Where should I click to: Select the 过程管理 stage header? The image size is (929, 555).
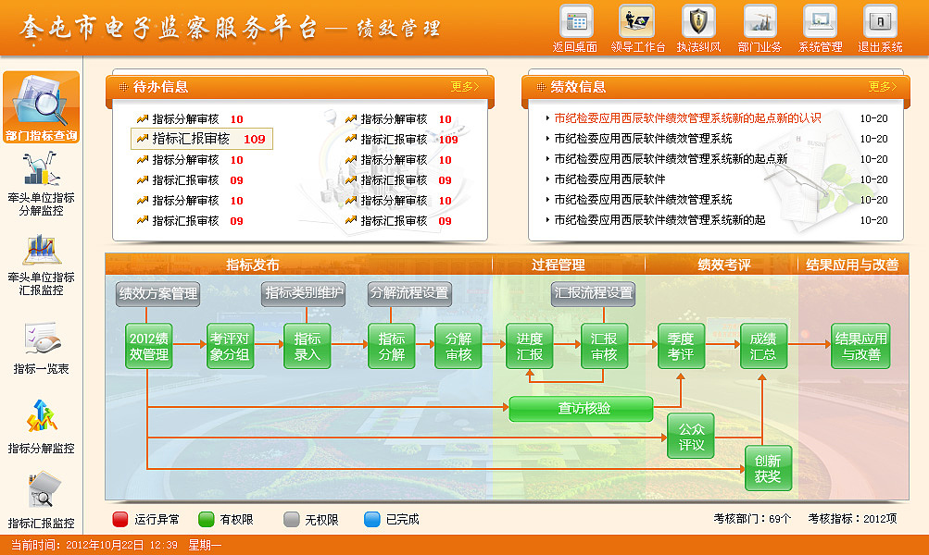[558, 265]
